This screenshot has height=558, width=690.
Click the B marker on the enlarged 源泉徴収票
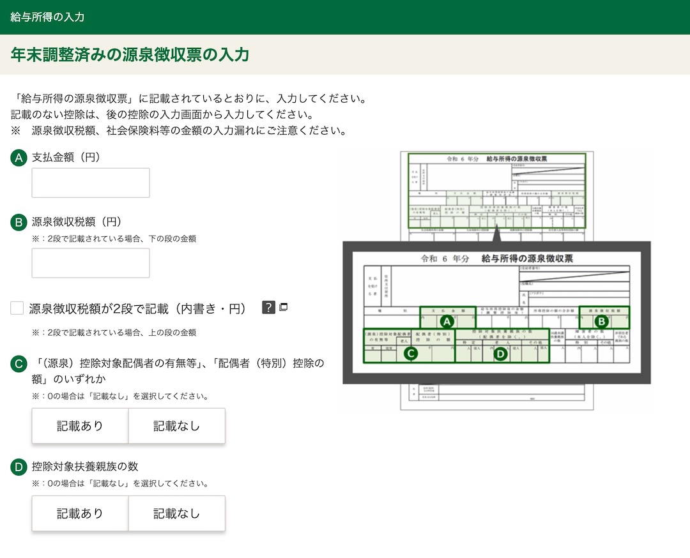[602, 321]
